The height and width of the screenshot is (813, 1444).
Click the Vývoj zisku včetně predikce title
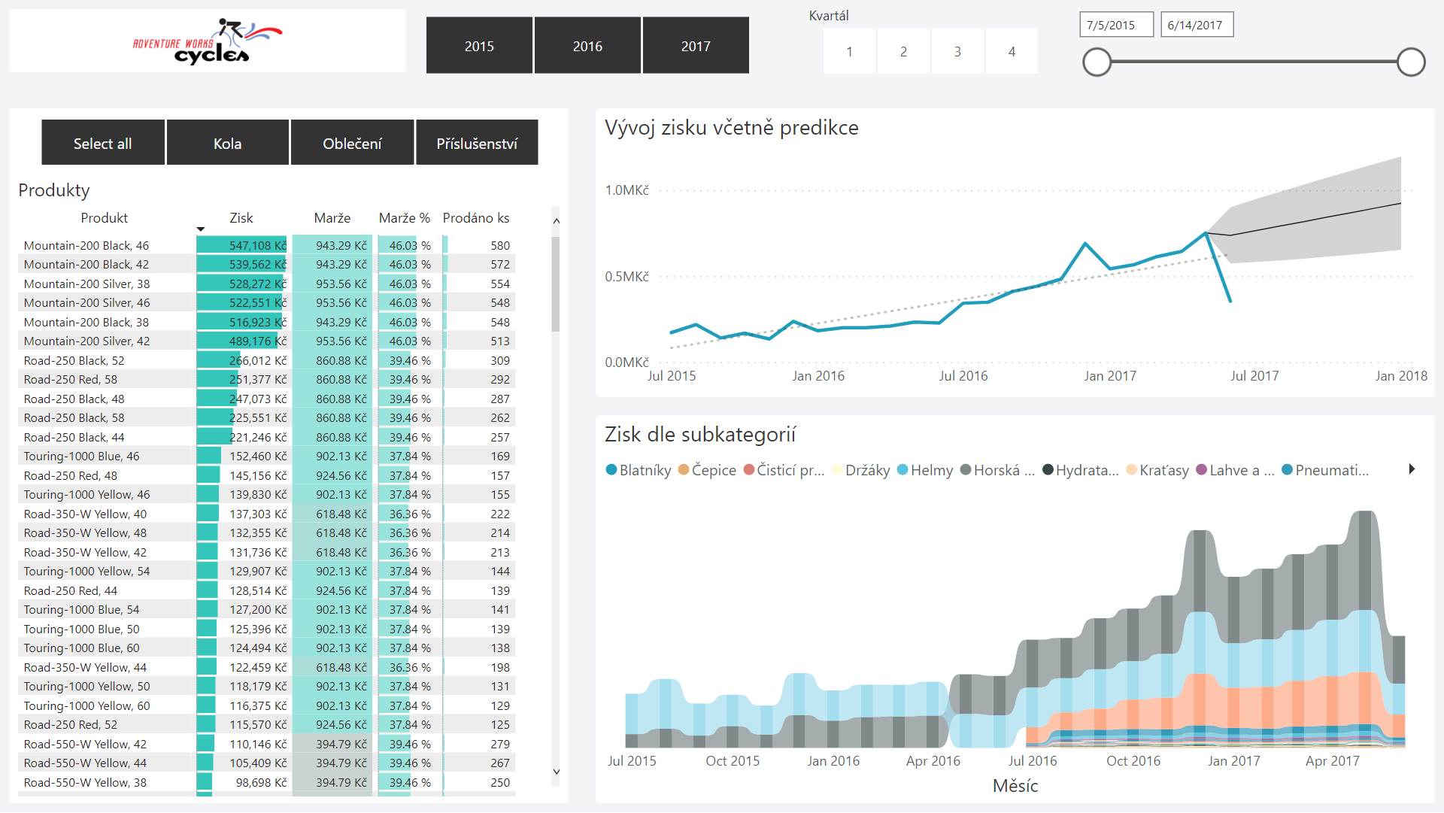731,128
